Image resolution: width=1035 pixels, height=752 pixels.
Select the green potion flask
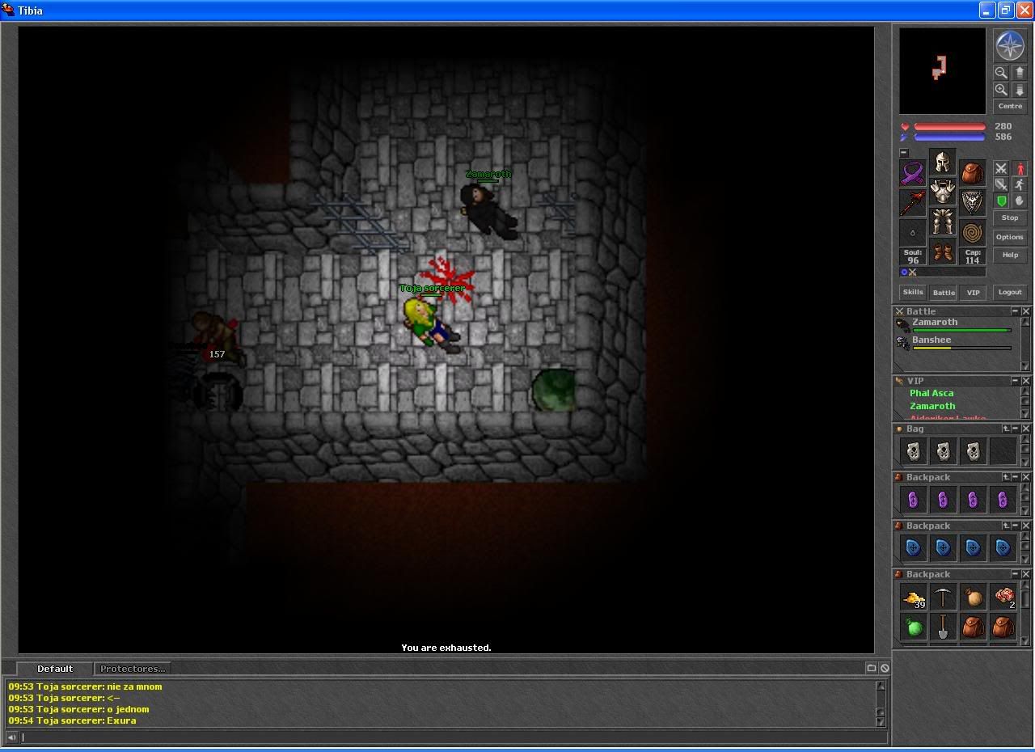coord(913,627)
